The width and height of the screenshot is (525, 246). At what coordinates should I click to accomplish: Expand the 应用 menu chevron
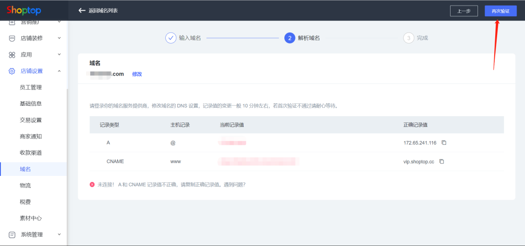click(59, 54)
